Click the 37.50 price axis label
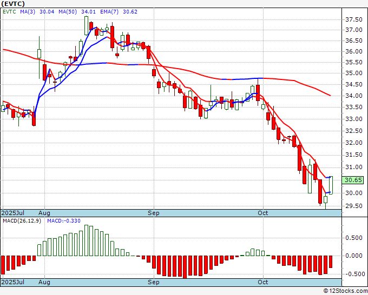The image size is (368, 295). (353, 19)
